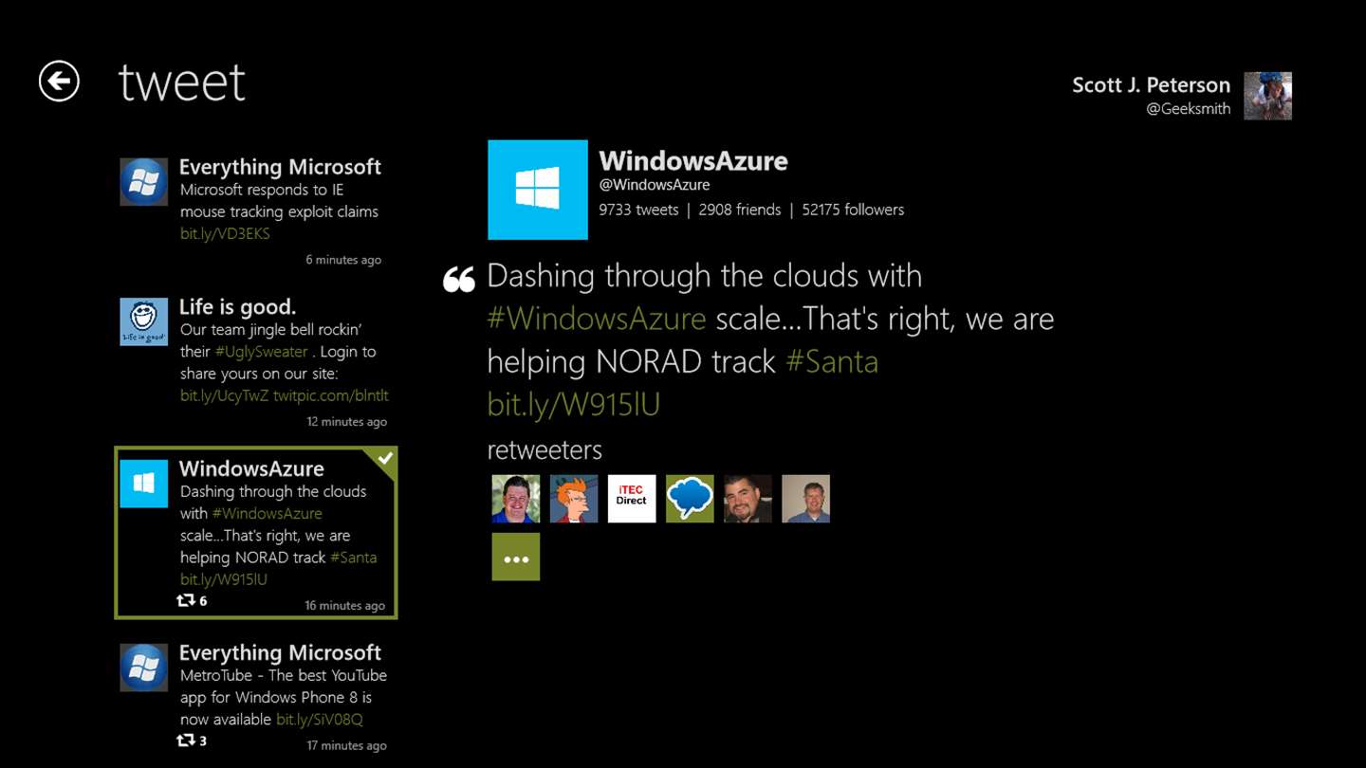
Task: Follow the twitpic.com/blntlt link
Action: click(x=331, y=395)
